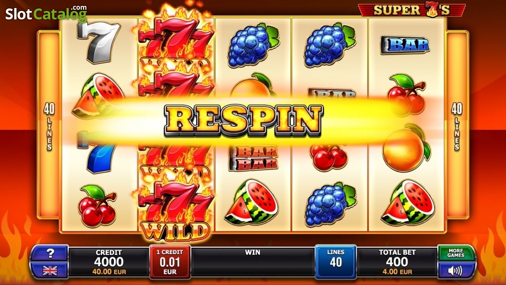Click the red double BAR symbol
Screen dimensions: 506x285
pyautogui.click(x=253, y=158)
